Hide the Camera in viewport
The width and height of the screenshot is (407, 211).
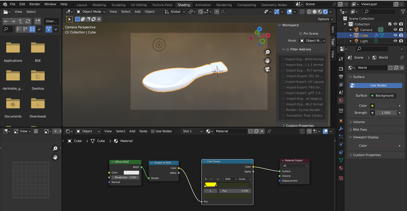pyautogui.click(x=395, y=30)
